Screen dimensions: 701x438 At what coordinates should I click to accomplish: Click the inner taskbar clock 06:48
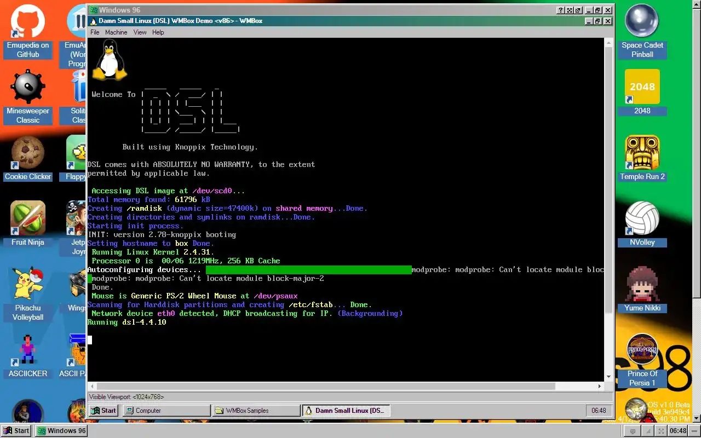[599, 411]
